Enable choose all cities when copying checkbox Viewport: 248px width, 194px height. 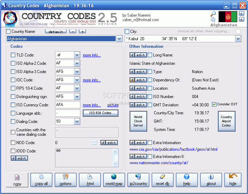point(238,31)
